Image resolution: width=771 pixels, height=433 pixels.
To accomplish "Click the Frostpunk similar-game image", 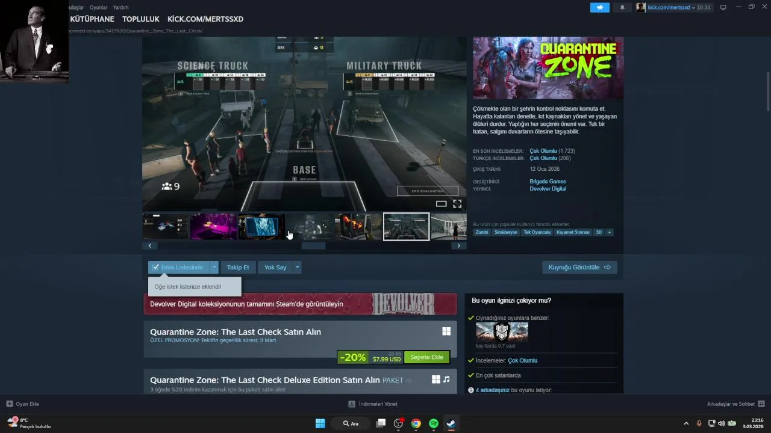I will (502, 332).
